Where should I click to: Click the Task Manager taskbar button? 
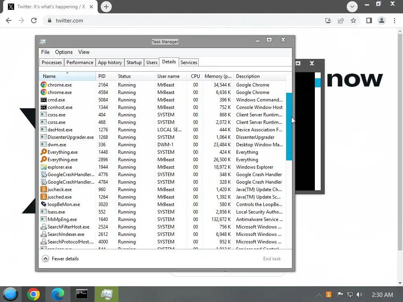tap(106, 294)
